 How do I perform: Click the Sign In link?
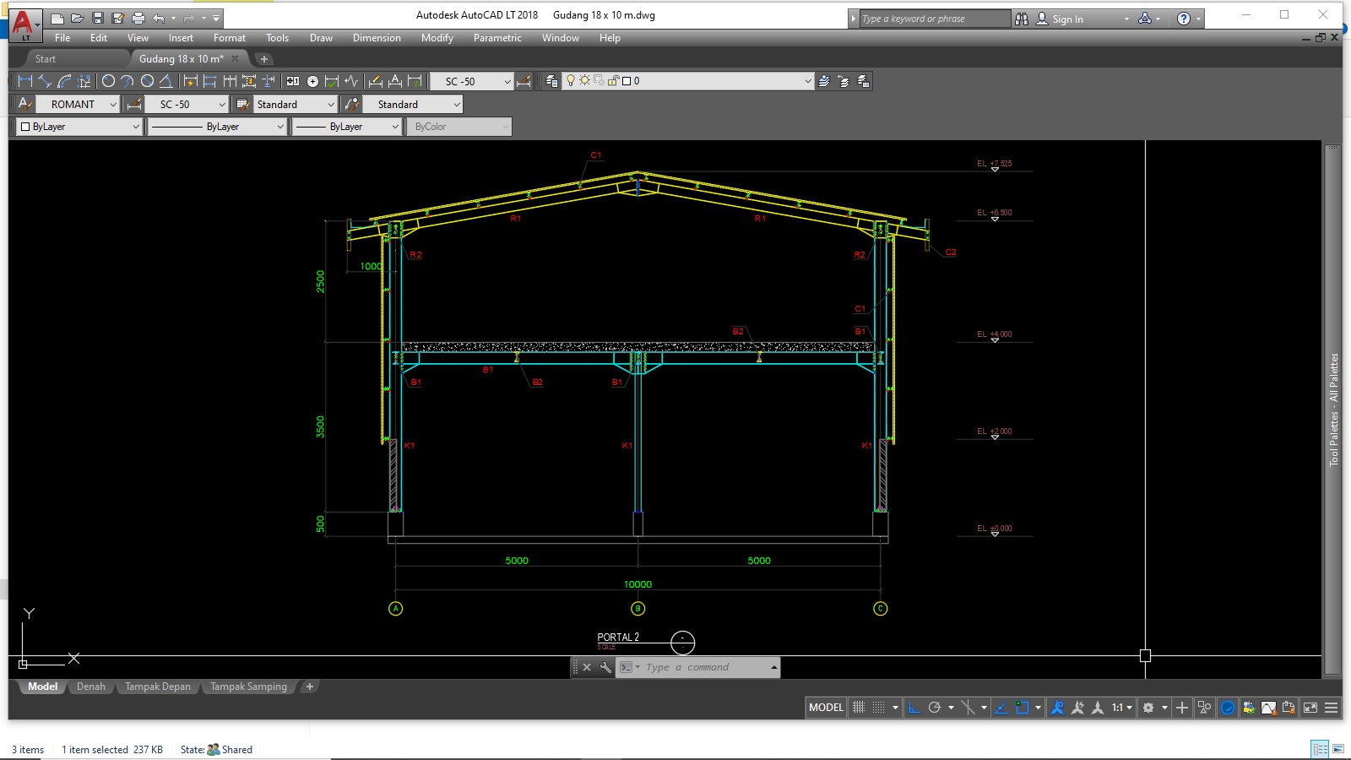pos(1066,18)
